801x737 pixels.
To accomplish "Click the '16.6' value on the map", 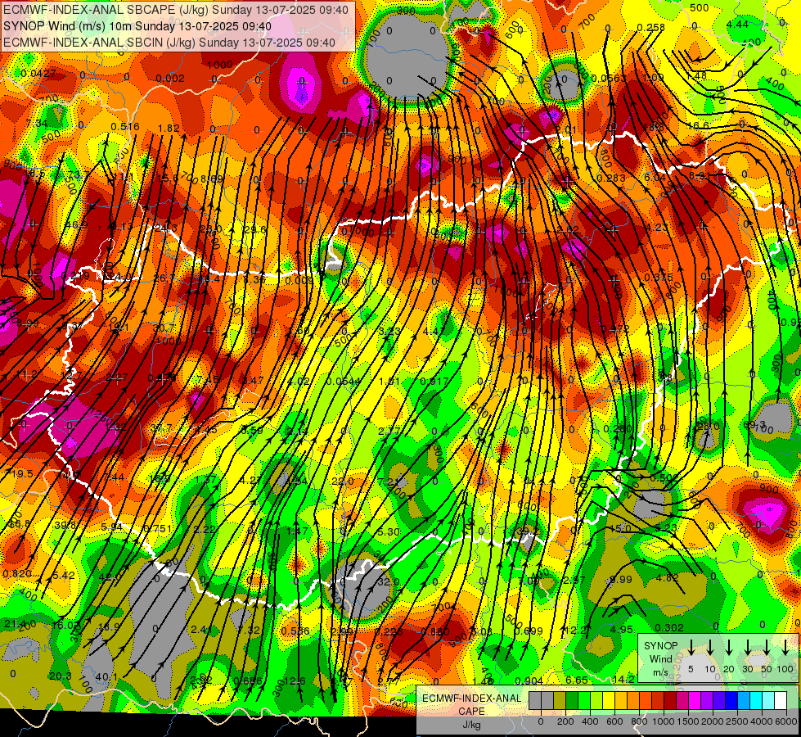I will pyautogui.click(x=699, y=125).
